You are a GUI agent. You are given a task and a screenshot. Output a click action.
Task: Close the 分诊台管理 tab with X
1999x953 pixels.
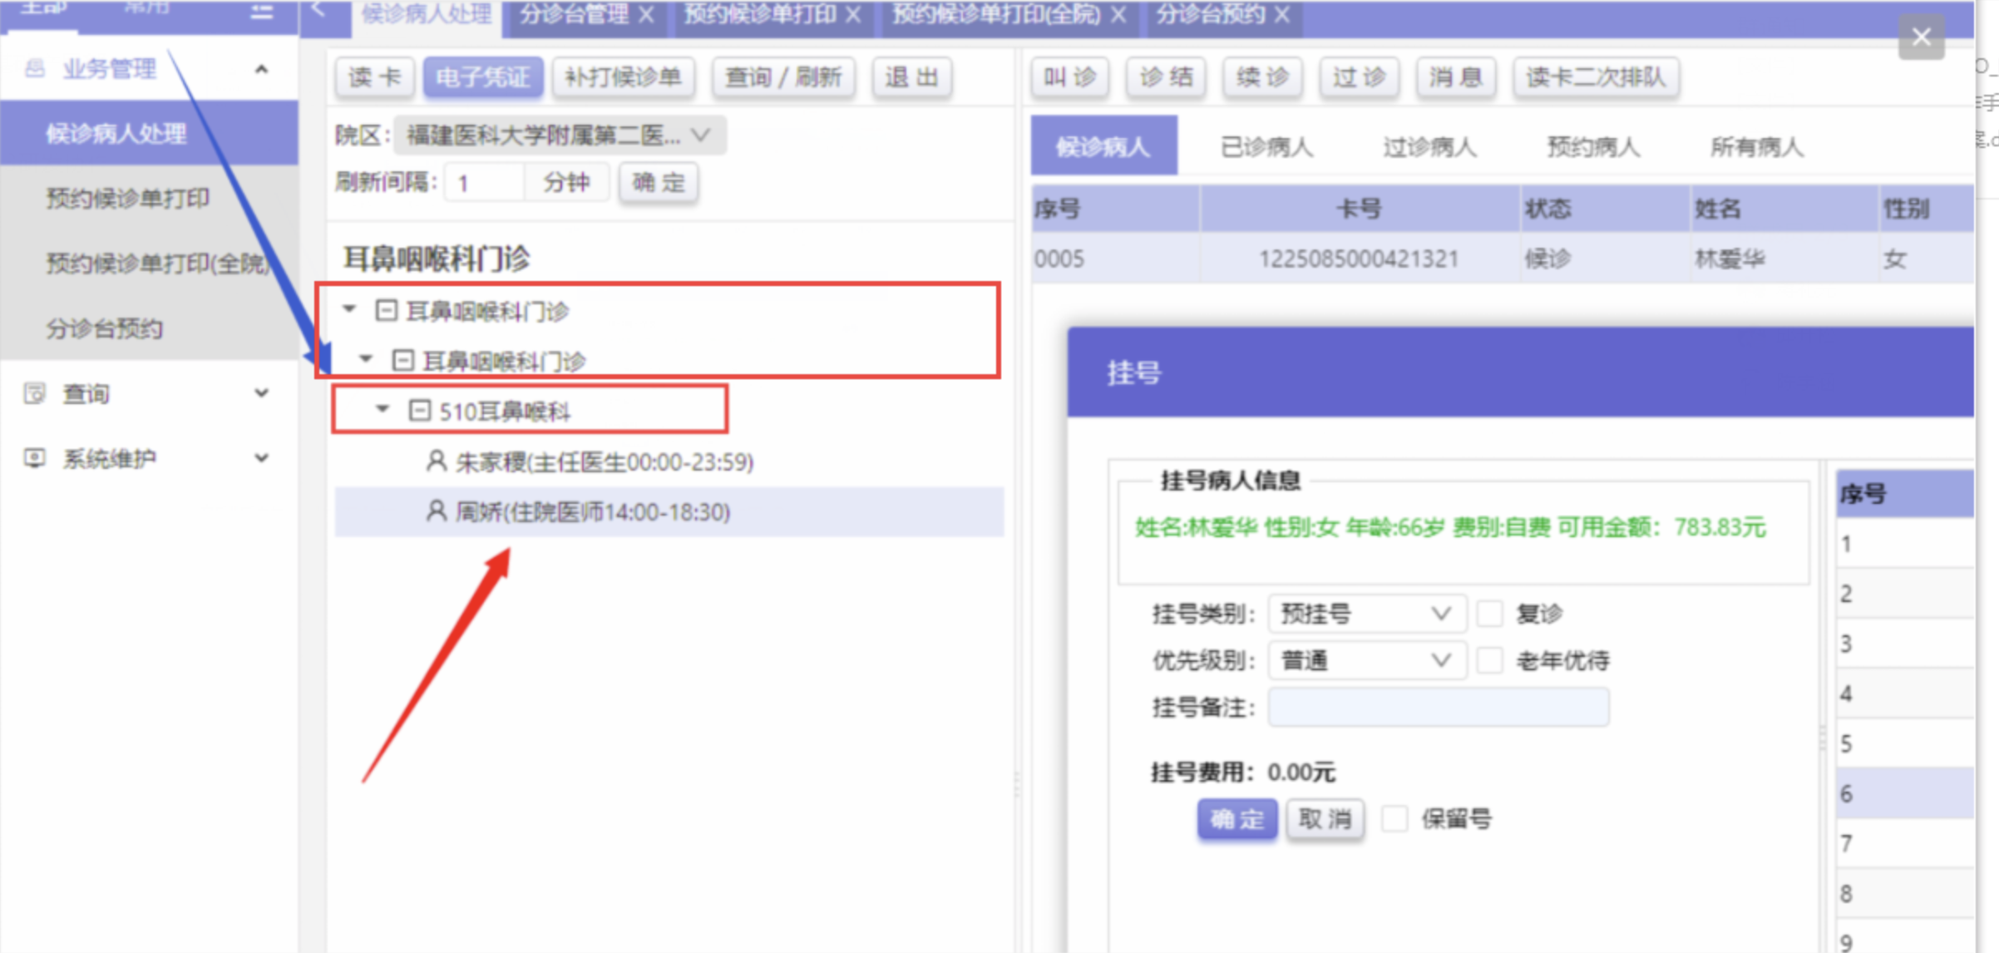coord(646,15)
